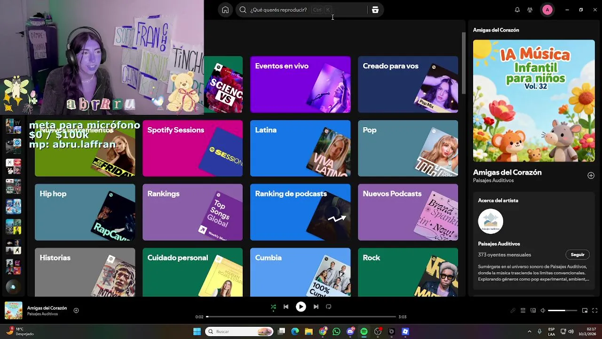This screenshot has width=602, height=339.
Task: Open the Nuevos Podcasts card
Action: coord(408,212)
